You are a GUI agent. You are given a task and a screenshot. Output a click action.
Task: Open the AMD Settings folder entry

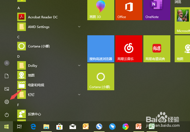coord(49,27)
